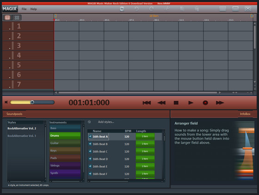Open the Help menu

point(33,9)
